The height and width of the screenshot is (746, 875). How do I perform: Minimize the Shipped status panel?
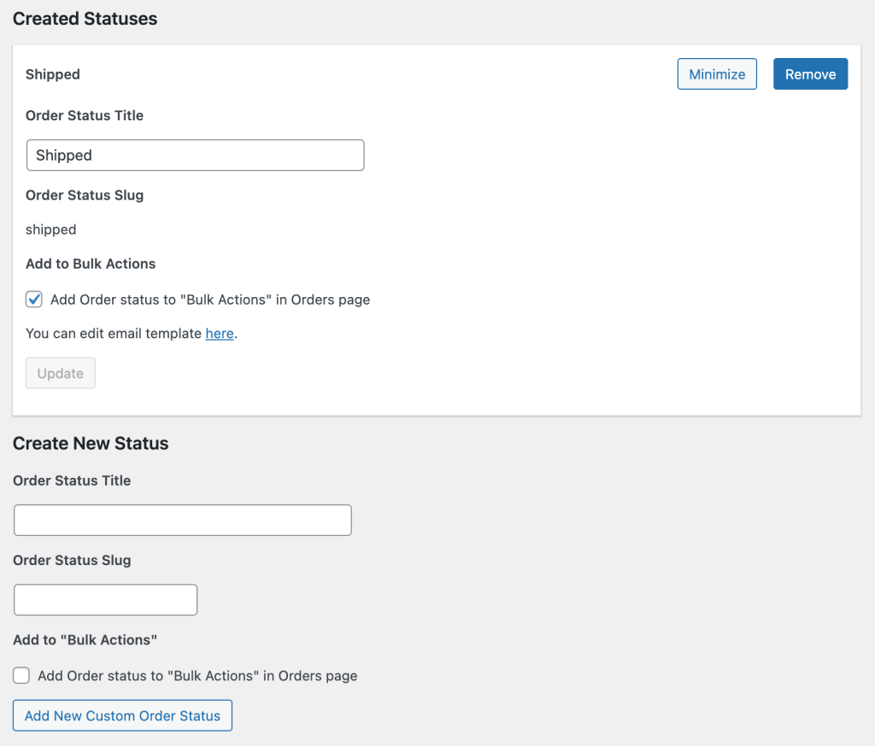coord(717,74)
